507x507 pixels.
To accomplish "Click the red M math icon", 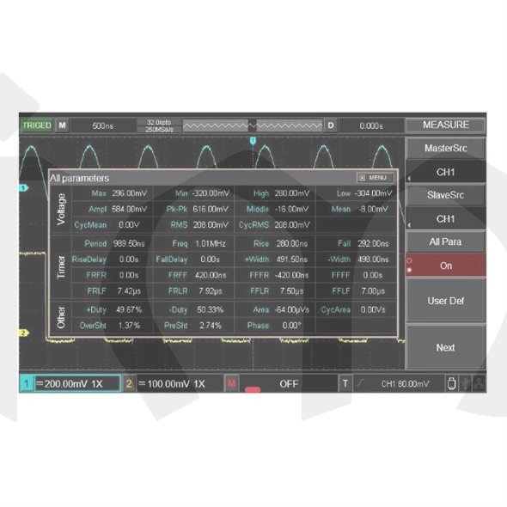I will coord(231,383).
